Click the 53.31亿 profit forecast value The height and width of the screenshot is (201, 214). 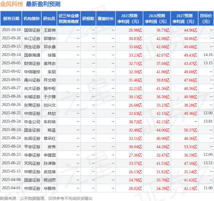[190, 147]
